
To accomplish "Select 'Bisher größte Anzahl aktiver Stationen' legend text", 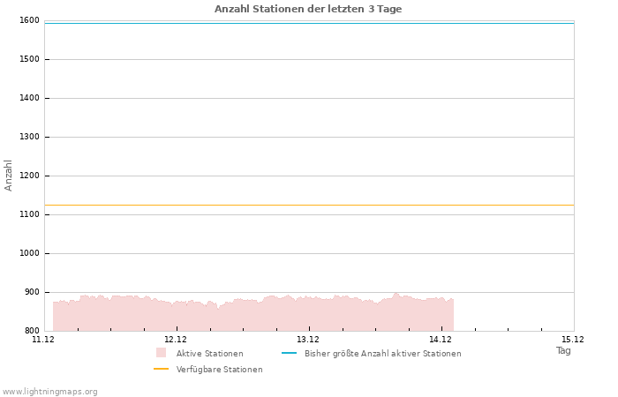I will [x=382, y=354].
